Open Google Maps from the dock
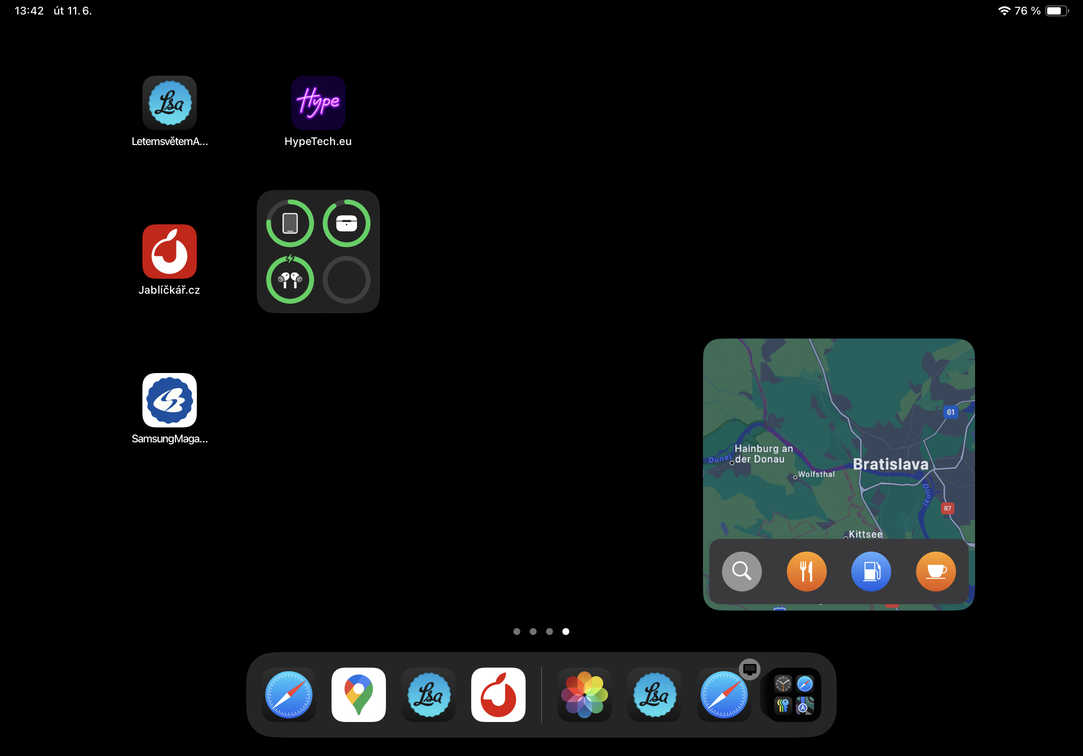Viewport: 1083px width, 756px height. click(358, 694)
